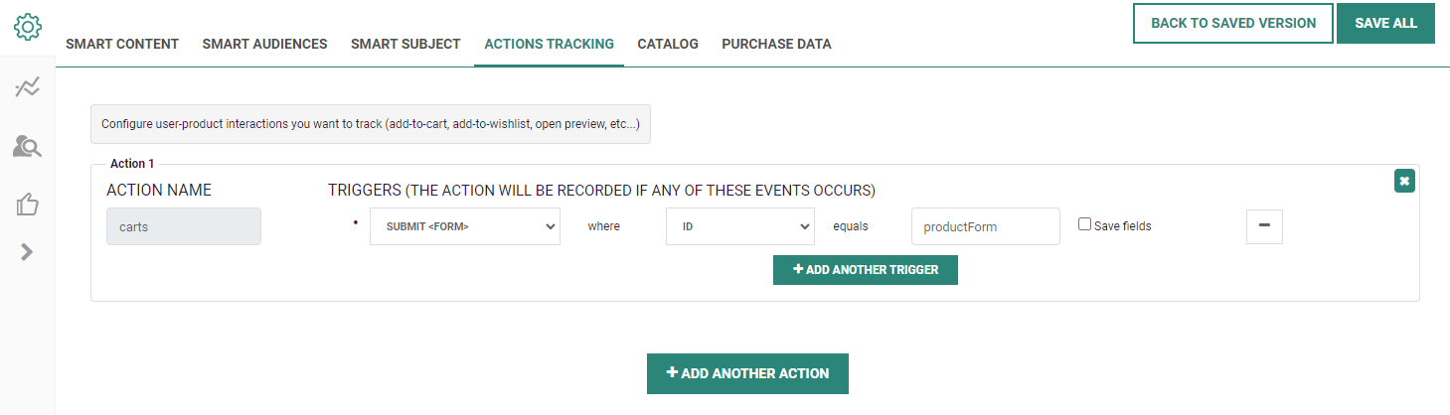
Task: Expand the sidebar with the chevron arrow
Action: (x=27, y=252)
